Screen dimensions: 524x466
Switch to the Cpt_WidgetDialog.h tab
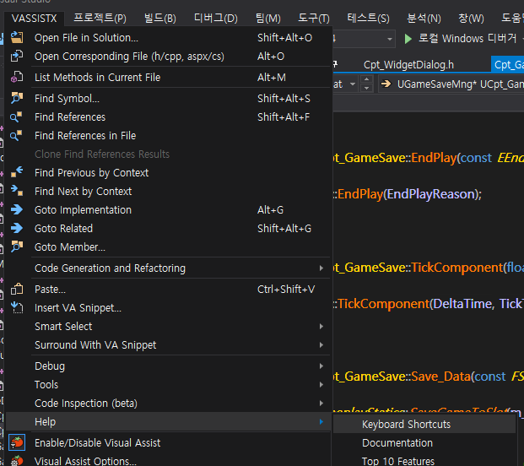pos(408,64)
